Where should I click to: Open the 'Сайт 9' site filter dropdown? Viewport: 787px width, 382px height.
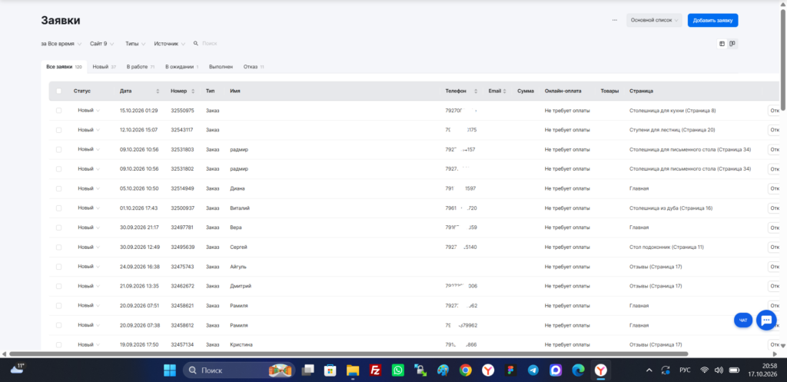[102, 44]
